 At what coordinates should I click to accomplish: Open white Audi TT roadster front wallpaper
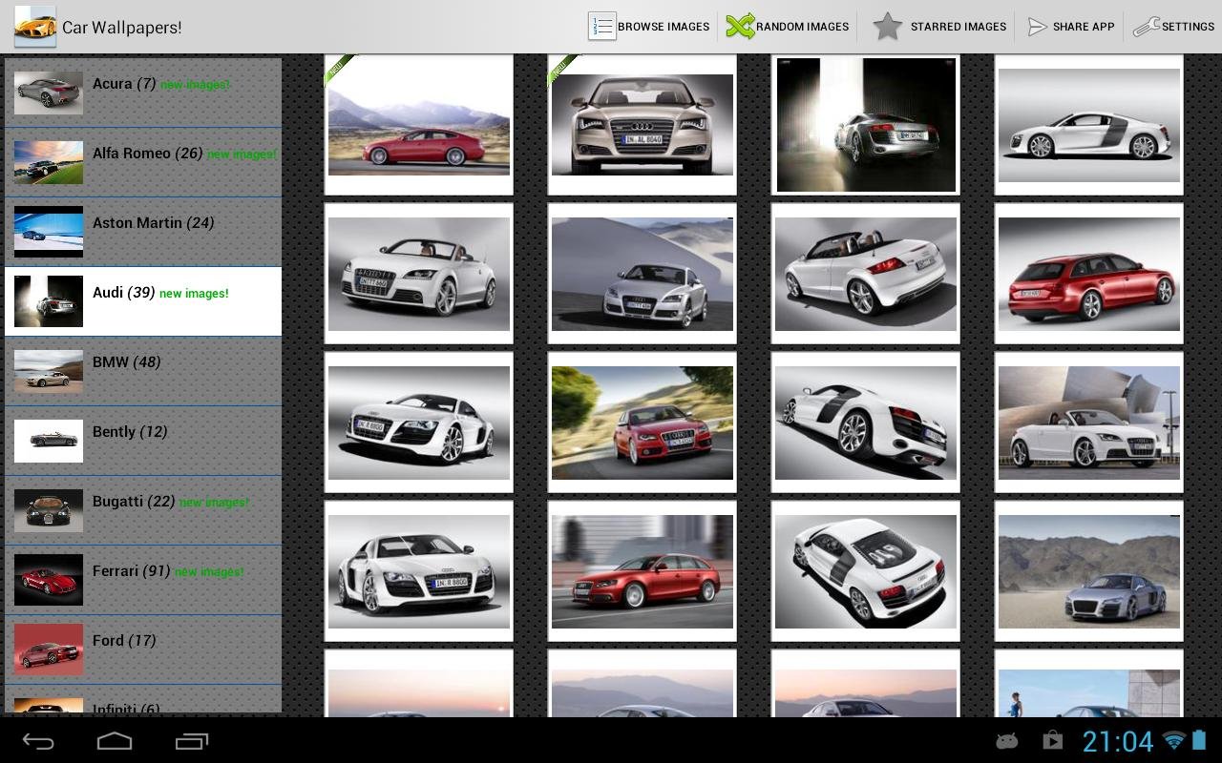(x=419, y=274)
